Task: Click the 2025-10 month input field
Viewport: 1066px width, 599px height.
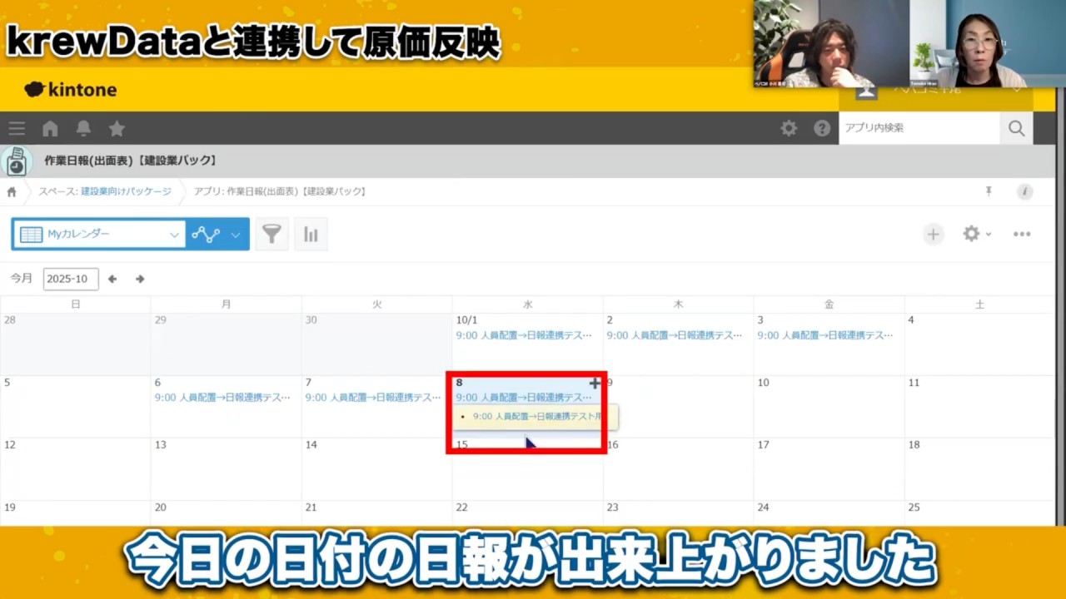Action: (70, 279)
